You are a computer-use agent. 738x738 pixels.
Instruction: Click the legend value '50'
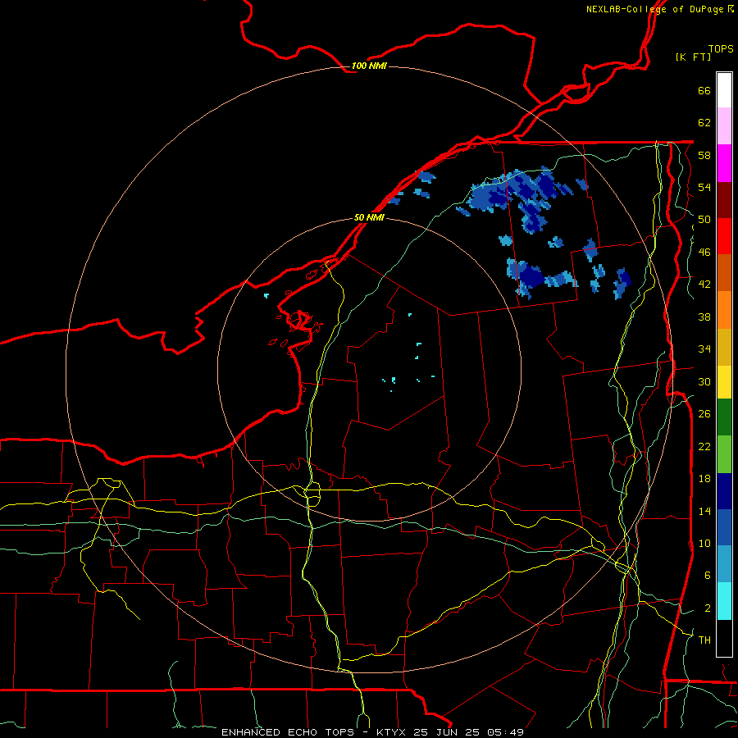[704, 220]
